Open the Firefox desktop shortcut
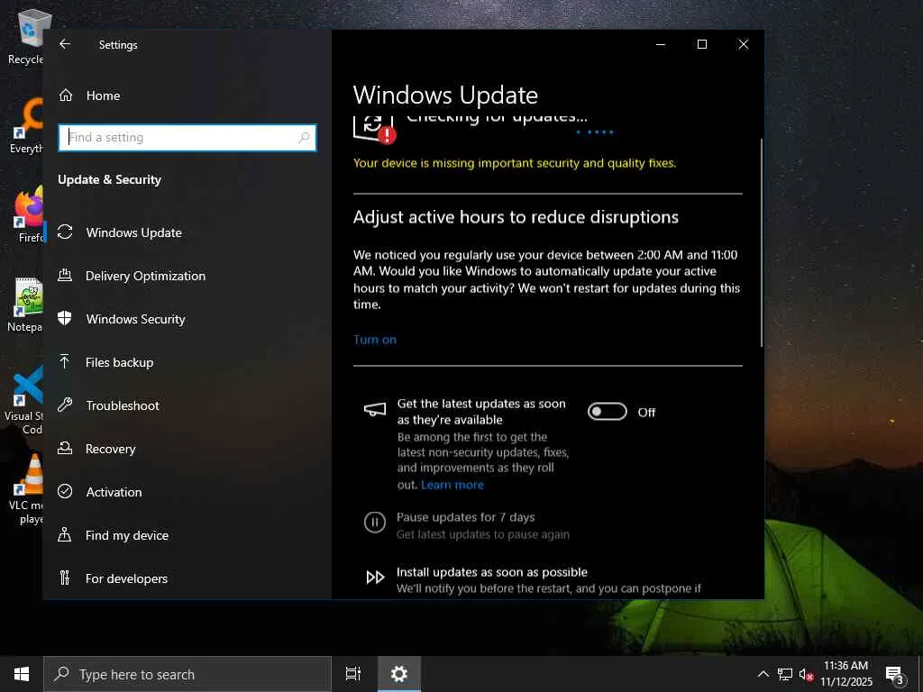The height and width of the screenshot is (692, 923). pos(28,214)
